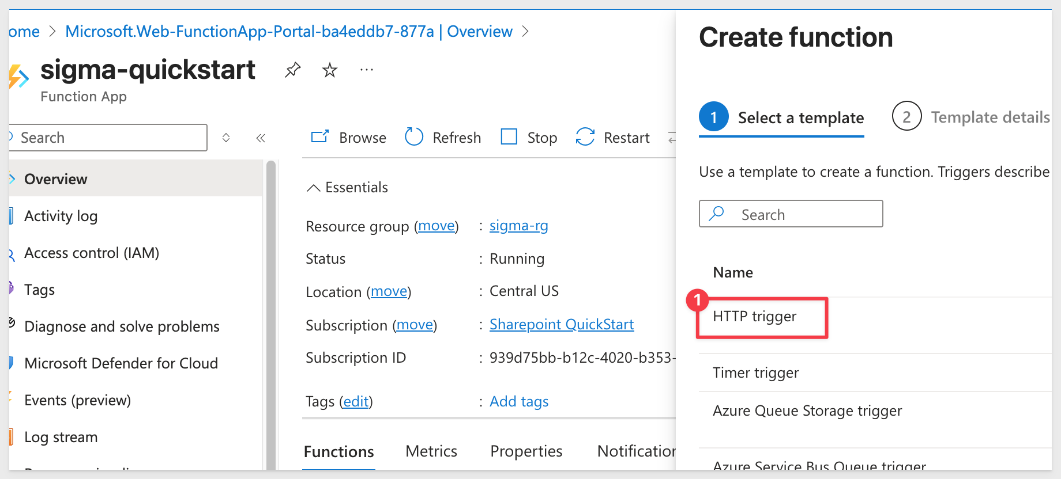The height and width of the screenshot is (479, 1061).
Task: Click move link next to Location
Action: [x=389, y=291]
